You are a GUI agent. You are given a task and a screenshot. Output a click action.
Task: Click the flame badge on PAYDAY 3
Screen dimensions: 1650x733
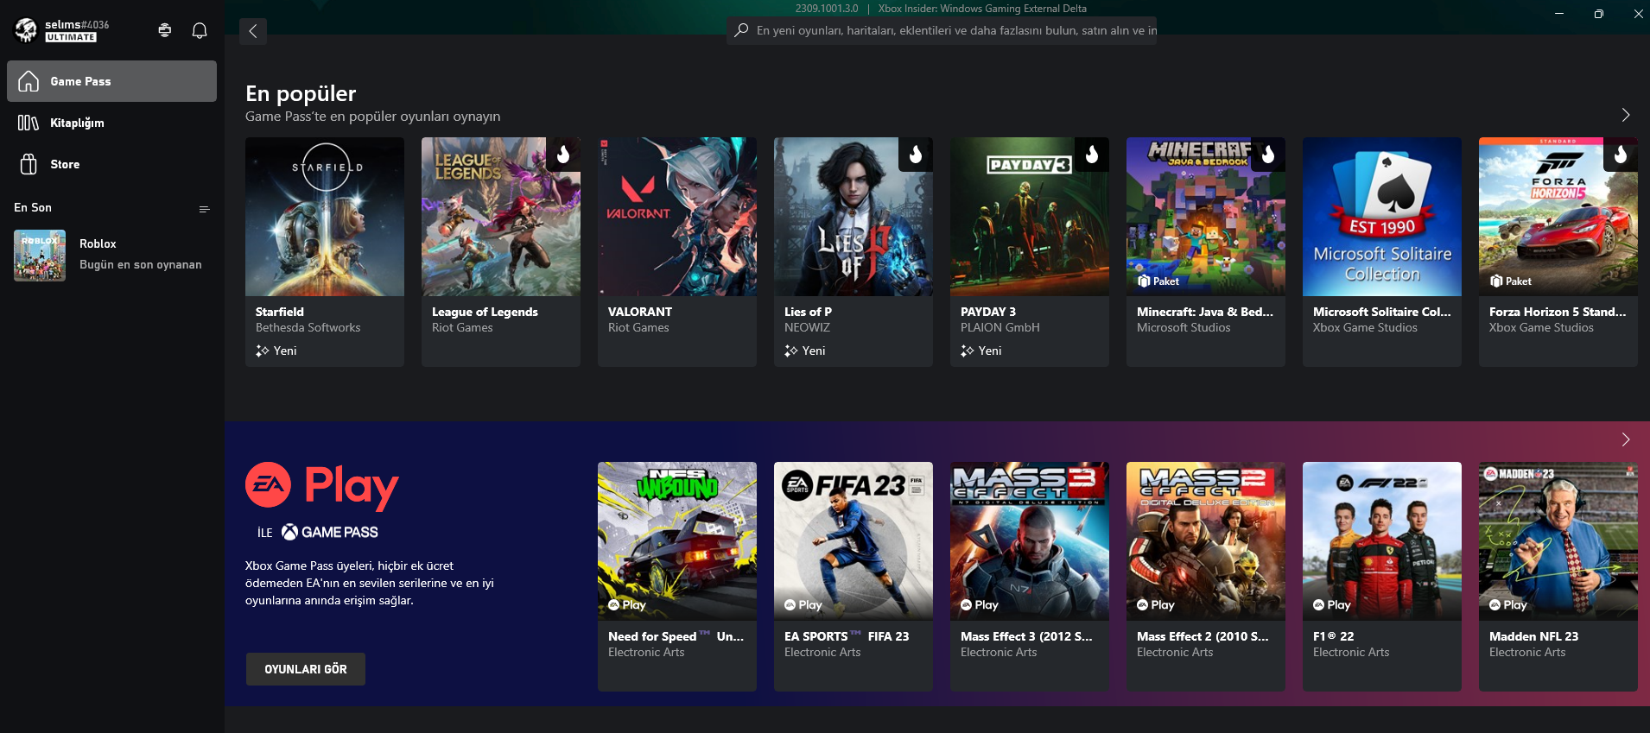(x=1092, y=155)
